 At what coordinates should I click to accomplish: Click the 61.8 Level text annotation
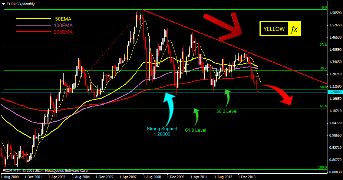195,130
